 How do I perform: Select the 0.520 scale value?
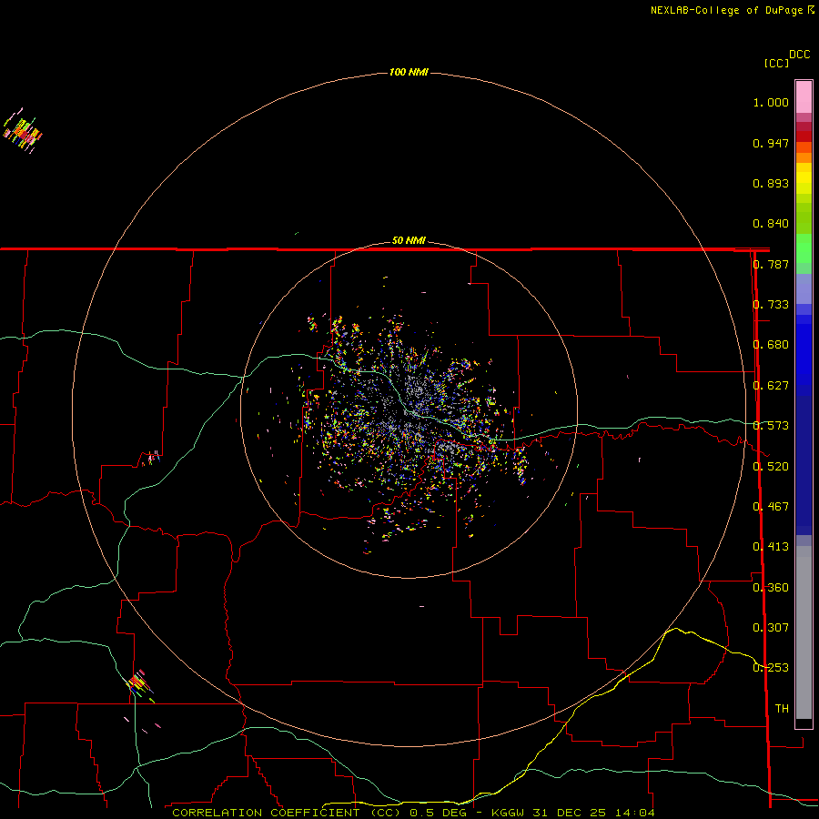click(x=771, y=467)
